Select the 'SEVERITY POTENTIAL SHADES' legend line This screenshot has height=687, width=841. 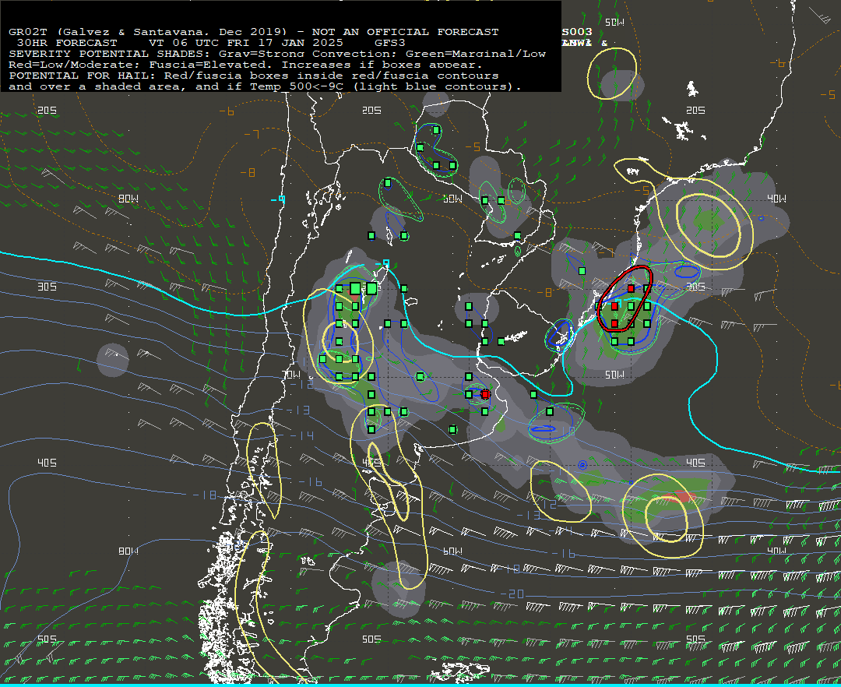click(277, 54)
